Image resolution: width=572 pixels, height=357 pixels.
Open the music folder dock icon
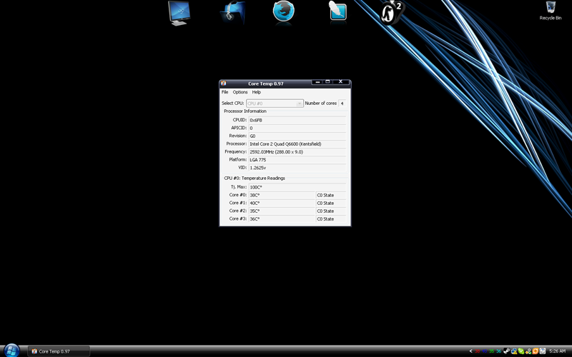[x=232, y=12]
